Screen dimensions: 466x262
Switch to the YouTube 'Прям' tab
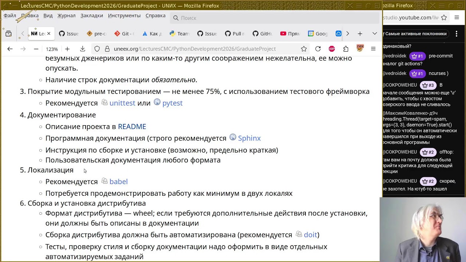pyautogui.click(x=290, y=33)
